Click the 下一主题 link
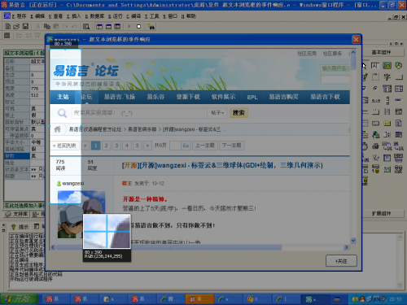407x305 pixels. point(232,146)
